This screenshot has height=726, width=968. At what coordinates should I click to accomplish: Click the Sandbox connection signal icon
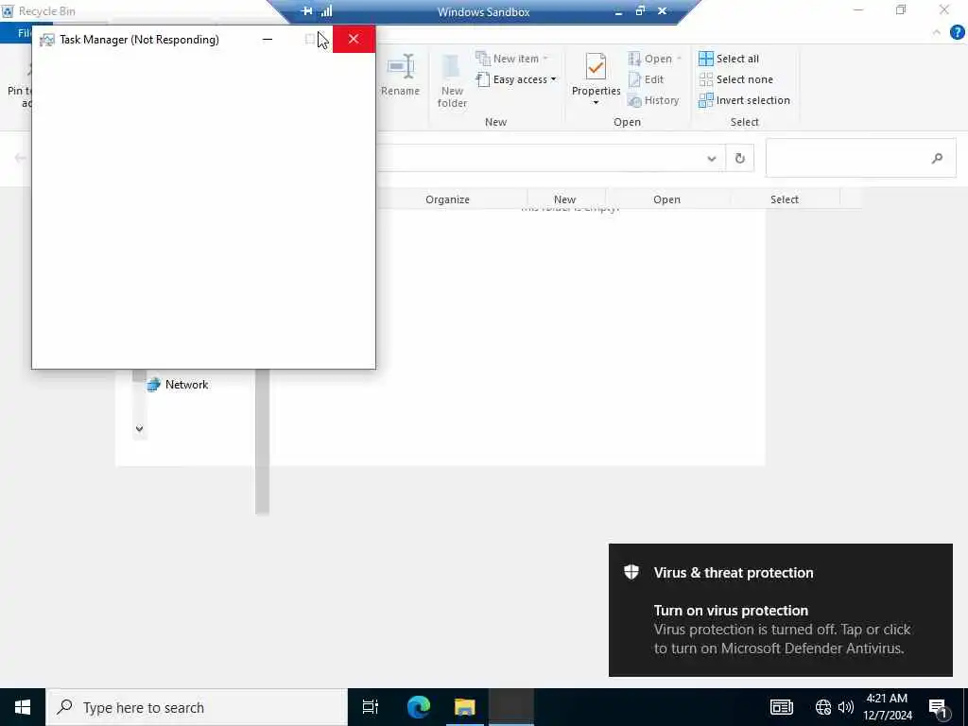(326, 11)
